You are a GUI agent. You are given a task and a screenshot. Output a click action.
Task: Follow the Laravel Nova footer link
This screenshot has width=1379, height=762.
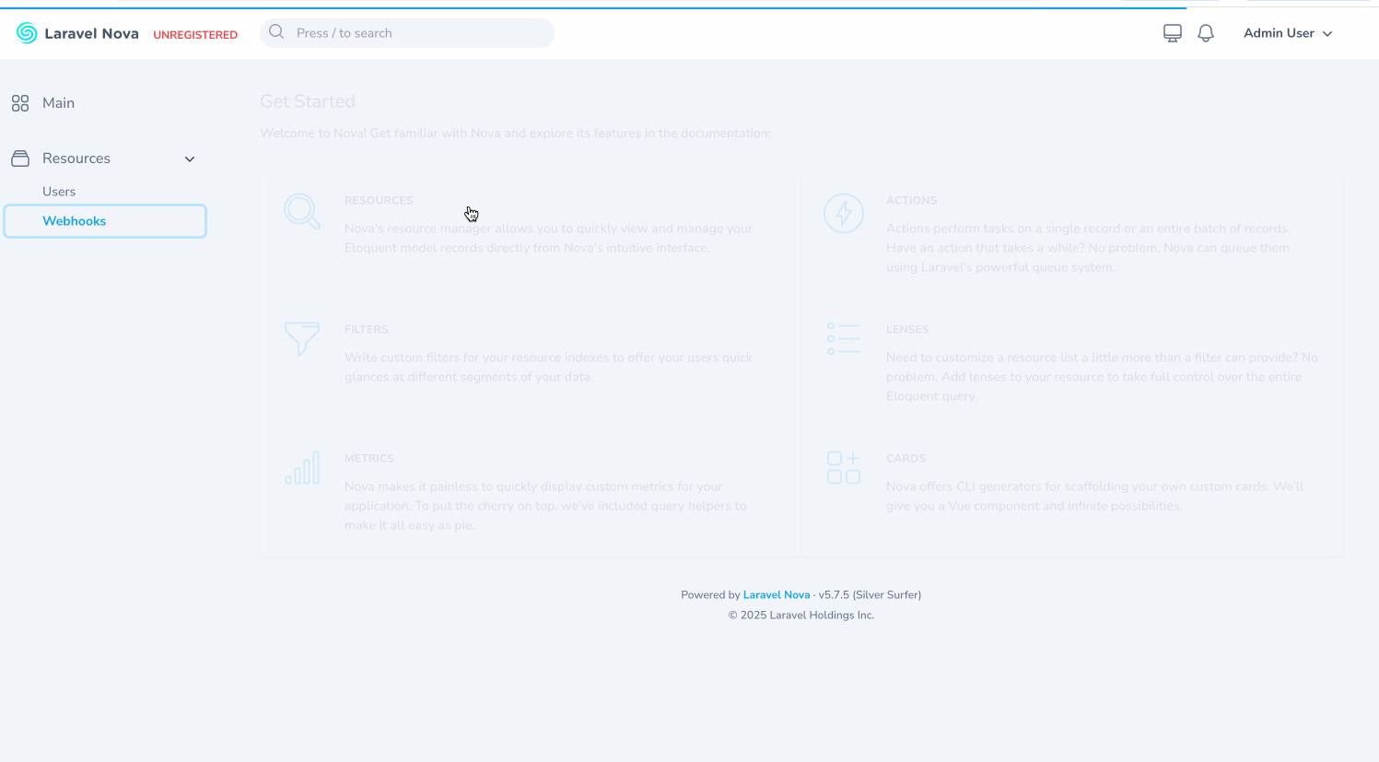click(x=776, y=595)
